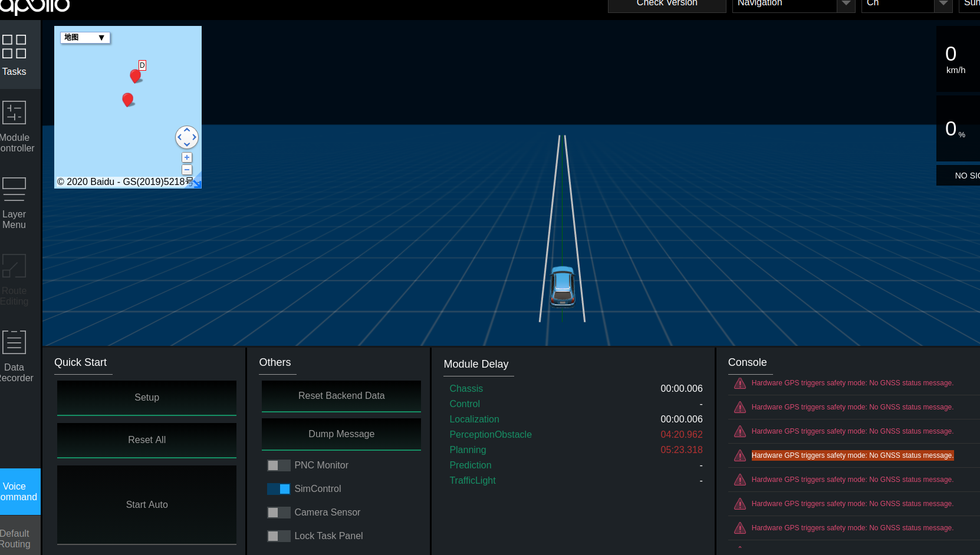Open the Ch language dropdown
This screenshot has height=555, width=980.
[906, 4]
